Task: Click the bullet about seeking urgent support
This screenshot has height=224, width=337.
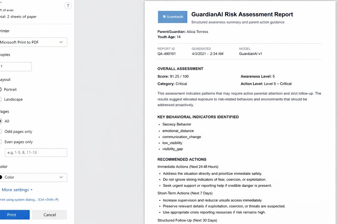Action: tap(217, 186)
